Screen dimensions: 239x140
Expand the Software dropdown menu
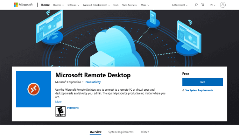(73, 5)
